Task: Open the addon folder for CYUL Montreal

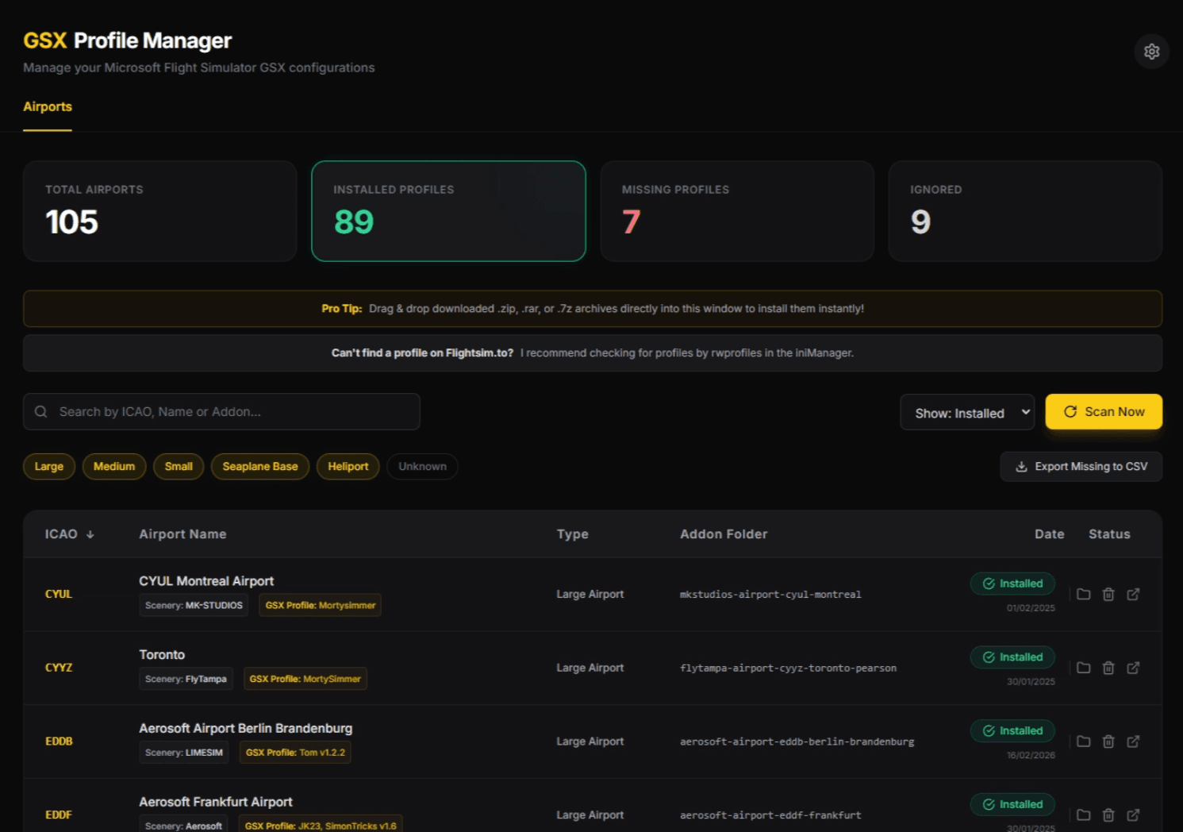Action: 1083,594
